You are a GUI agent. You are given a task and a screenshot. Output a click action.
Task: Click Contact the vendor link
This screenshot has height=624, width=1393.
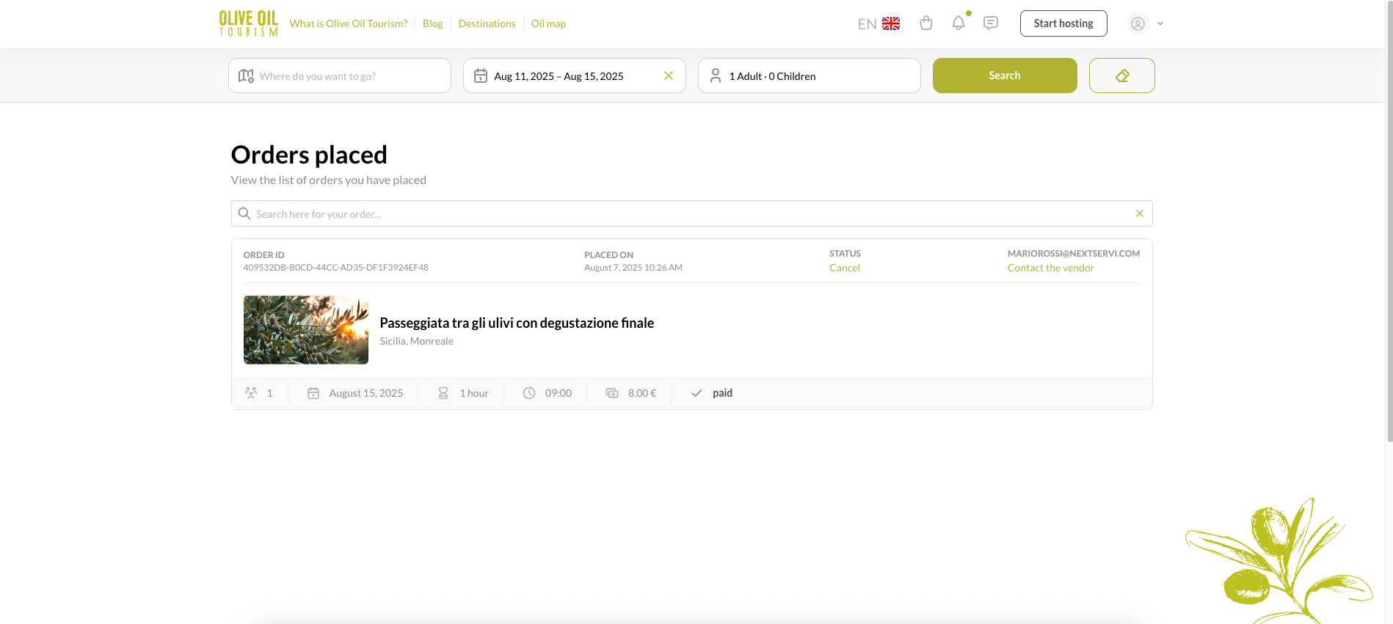tap(1050, 268)
